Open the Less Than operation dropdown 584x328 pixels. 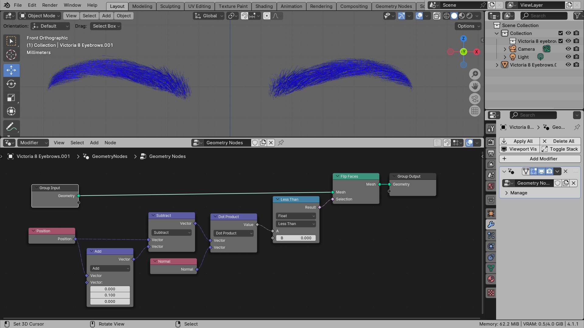(x=296, y=224)
